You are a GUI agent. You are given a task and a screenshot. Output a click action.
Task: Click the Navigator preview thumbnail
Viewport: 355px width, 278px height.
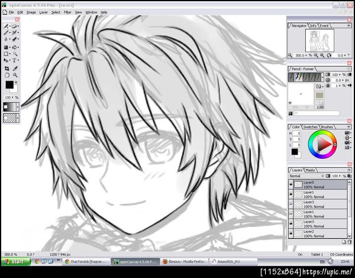(x=319, y=40)
